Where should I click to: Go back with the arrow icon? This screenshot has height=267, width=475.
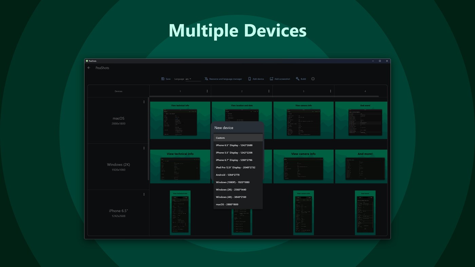[x=89, y=68]
